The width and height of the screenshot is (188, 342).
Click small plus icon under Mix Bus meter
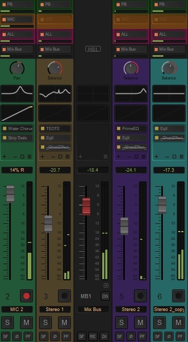[x=106, y=285]
